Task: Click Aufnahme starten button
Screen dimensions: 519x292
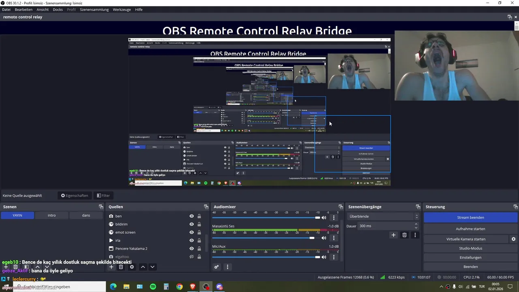Action: pyautogui.click(x=470, y=229)
